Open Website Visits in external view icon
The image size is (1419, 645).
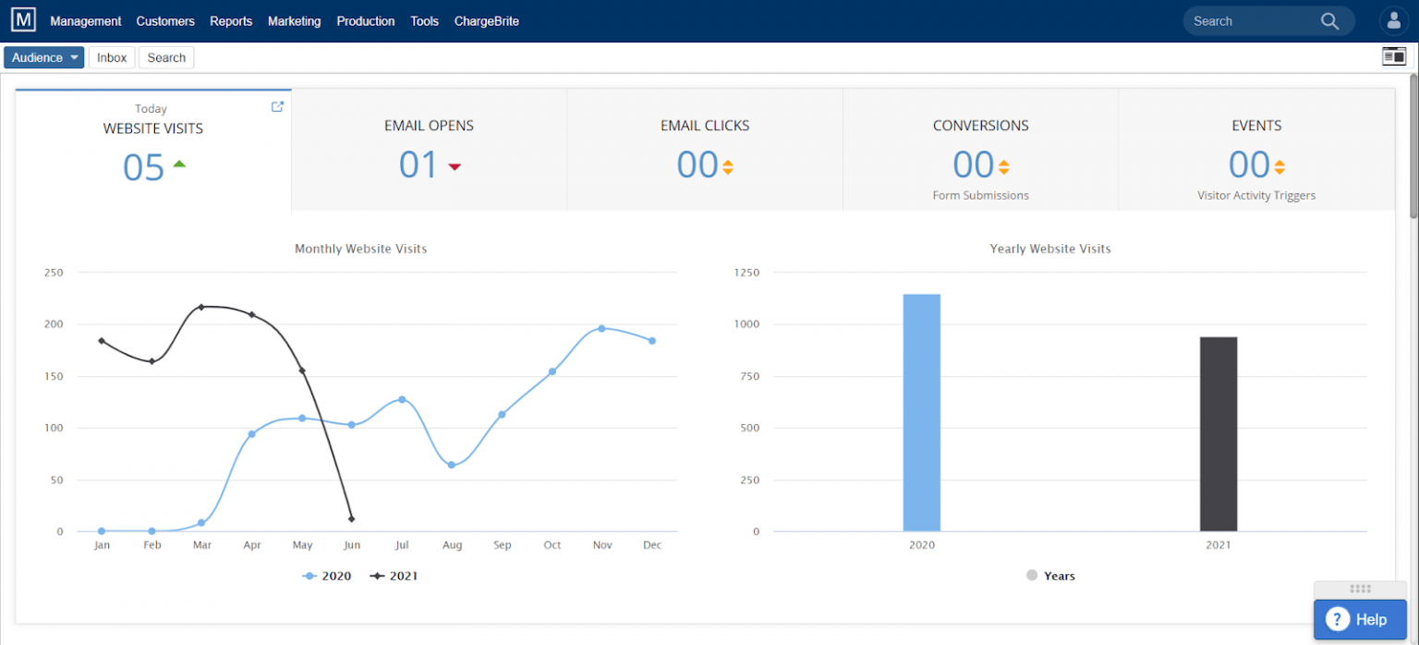277,106
